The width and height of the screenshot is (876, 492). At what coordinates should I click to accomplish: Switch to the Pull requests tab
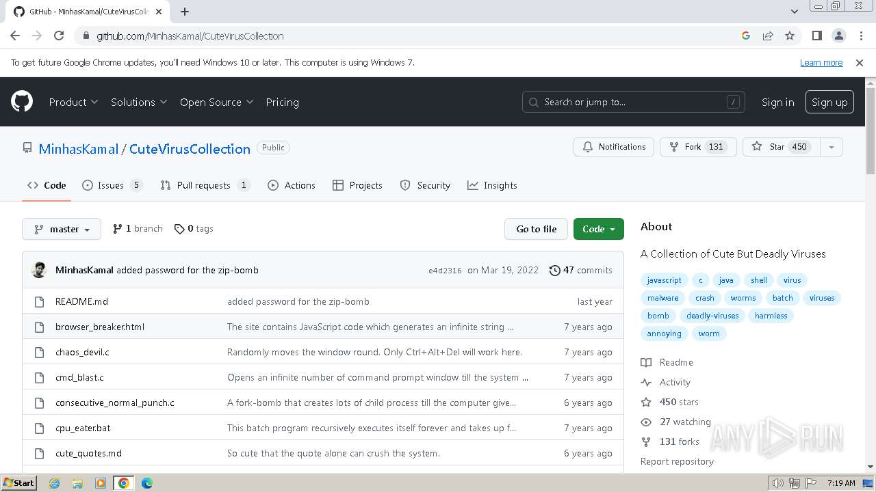point(205,185)
